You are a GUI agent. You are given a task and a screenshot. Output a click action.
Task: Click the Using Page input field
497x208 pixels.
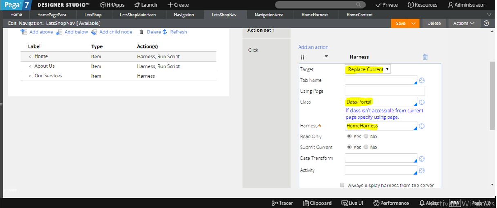(385, 91)
